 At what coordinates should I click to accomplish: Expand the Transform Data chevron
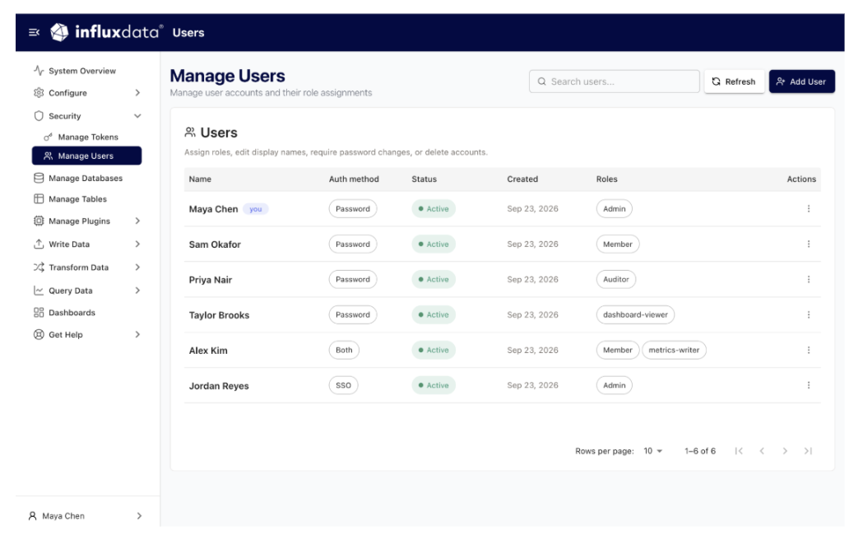pyautogui.click(x=137, y=267)
